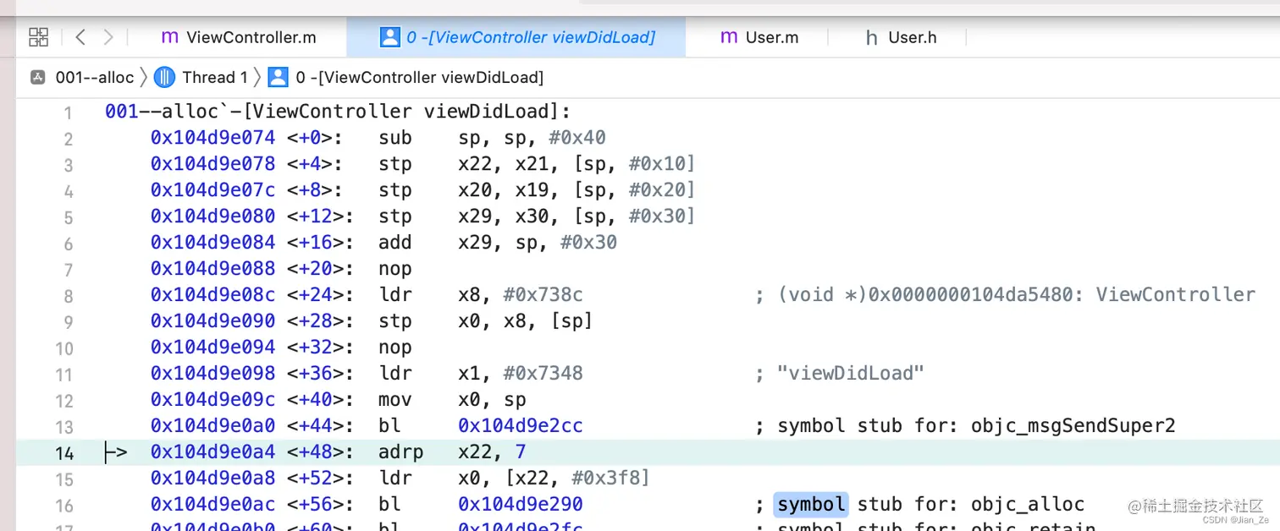This screenshot has width=1280, height=531.
Task: Click the 001--alloc breadcrumb item
Action: pos(95,77)
